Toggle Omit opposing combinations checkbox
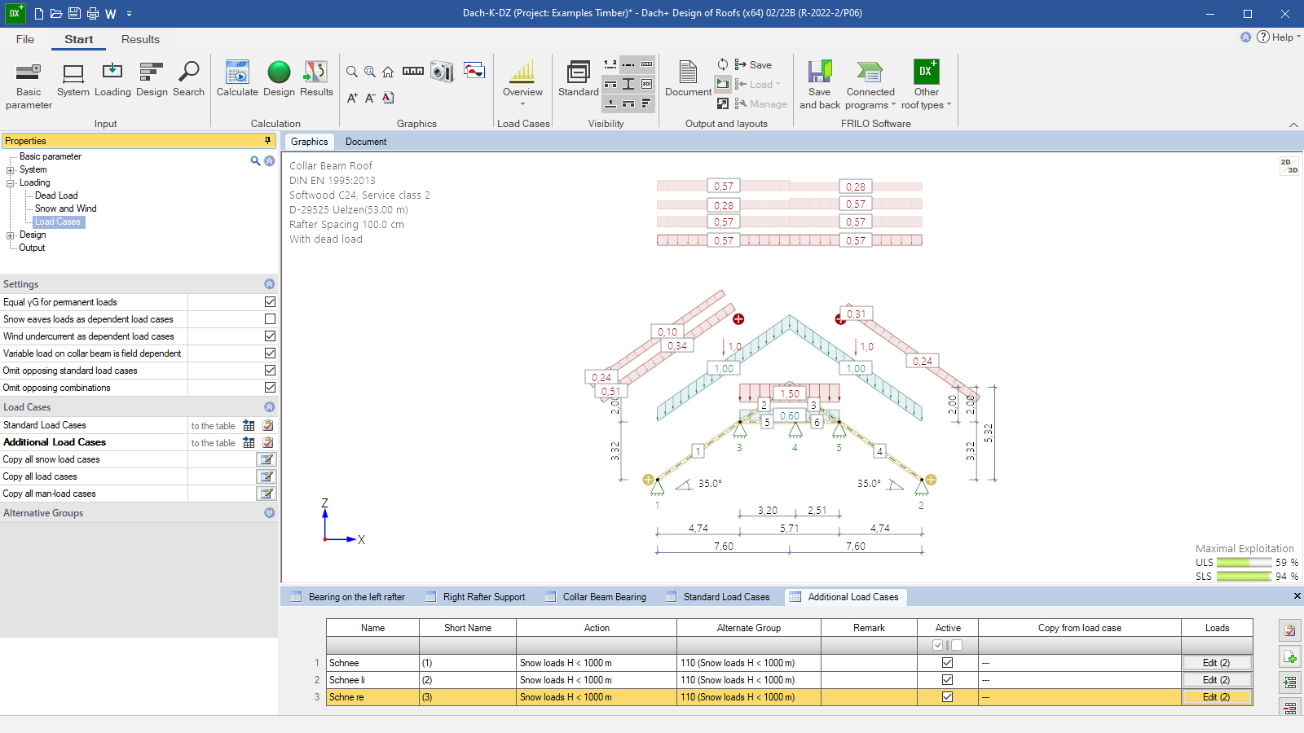The height and width of the screenshot is (733, 1304). 270,388
